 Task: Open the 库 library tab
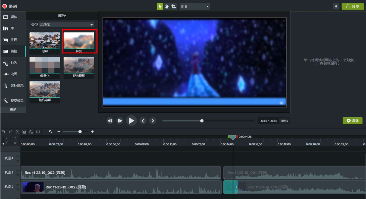pos(13,28)
